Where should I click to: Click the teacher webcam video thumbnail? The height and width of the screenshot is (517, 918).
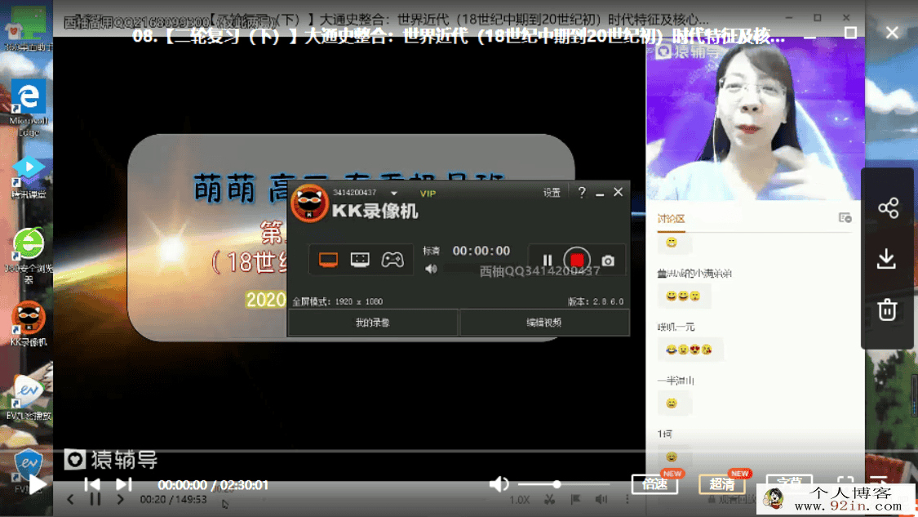click(x=756, y=119)
